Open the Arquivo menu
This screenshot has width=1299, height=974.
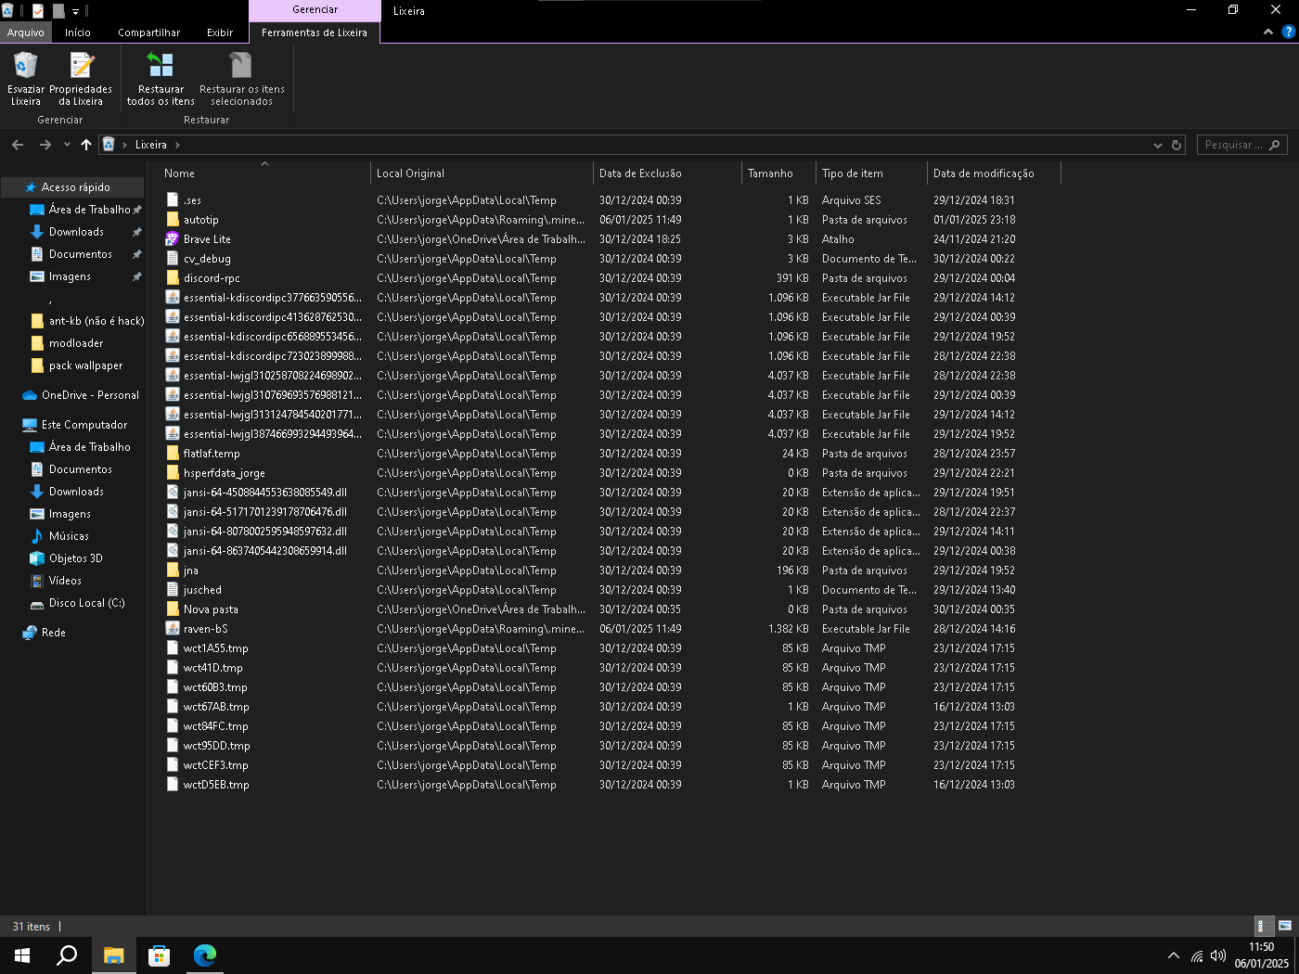click(26, 32)
